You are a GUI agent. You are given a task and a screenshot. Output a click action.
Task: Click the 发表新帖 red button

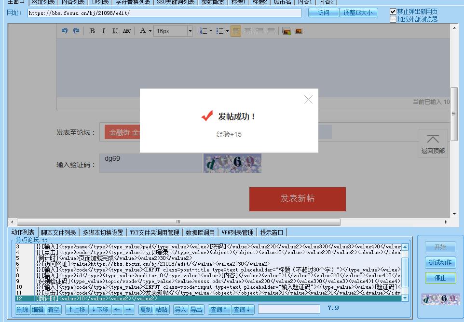(298, 199)
